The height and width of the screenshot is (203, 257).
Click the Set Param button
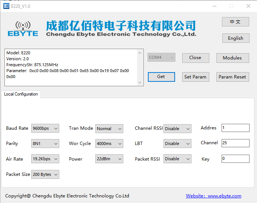196,77
